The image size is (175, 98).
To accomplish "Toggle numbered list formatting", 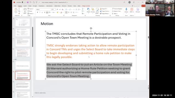I will 70,10.
